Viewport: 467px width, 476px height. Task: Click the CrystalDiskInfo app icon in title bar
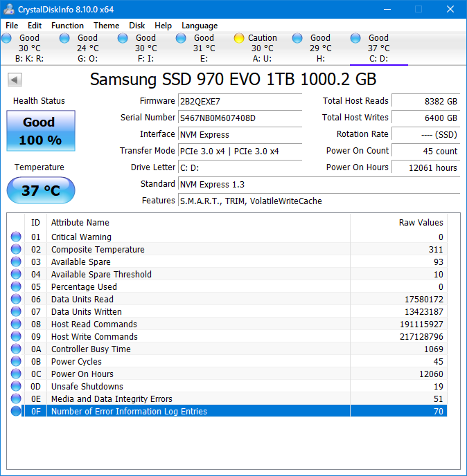click(x=9, y=9)
